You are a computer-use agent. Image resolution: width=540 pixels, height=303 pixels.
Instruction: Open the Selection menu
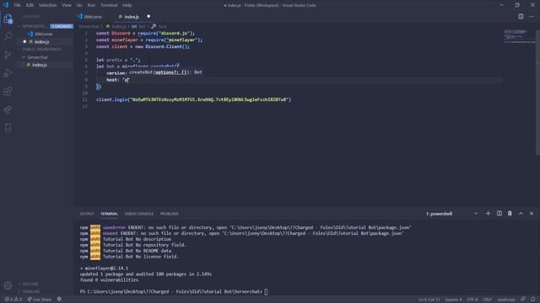point(47,5)
